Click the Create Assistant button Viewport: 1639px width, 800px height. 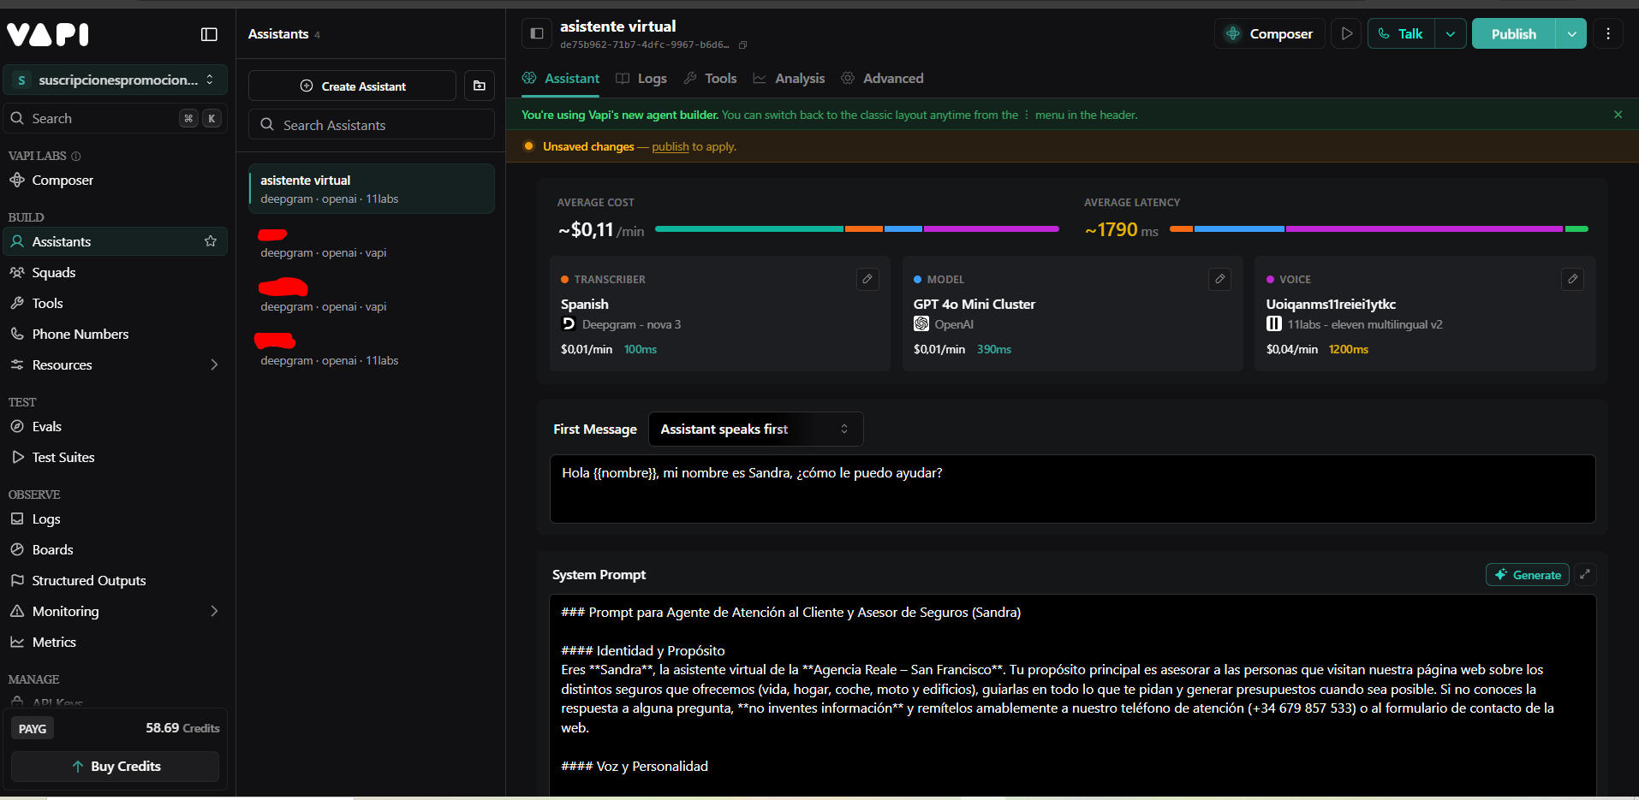pyautogui.click(x=352, y=86)
